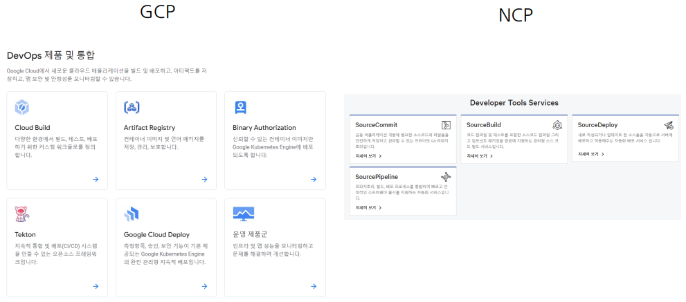Click the Cloud Build description text
The height and width of the screenshot is (302, 686).
pyautogui.click(x=55, y=147)
